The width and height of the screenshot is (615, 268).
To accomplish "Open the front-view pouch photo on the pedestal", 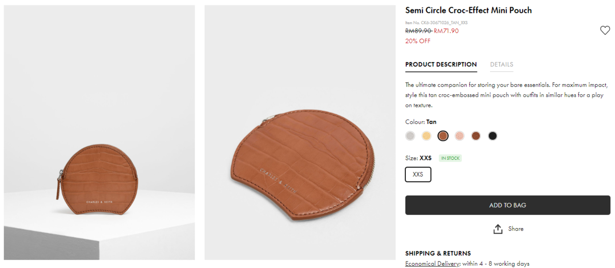I will pos(99,132).
